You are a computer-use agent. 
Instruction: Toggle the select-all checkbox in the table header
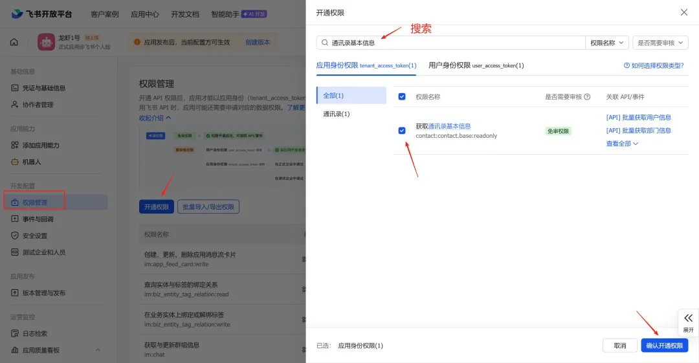click(402, 96)
